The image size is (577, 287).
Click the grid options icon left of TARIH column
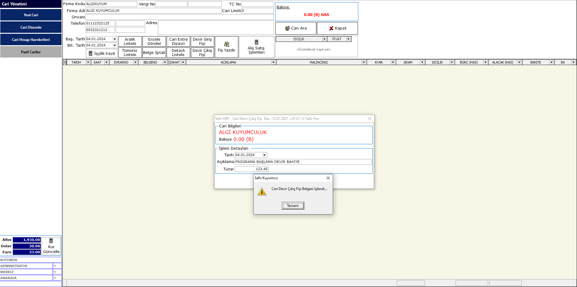point(65,62)
